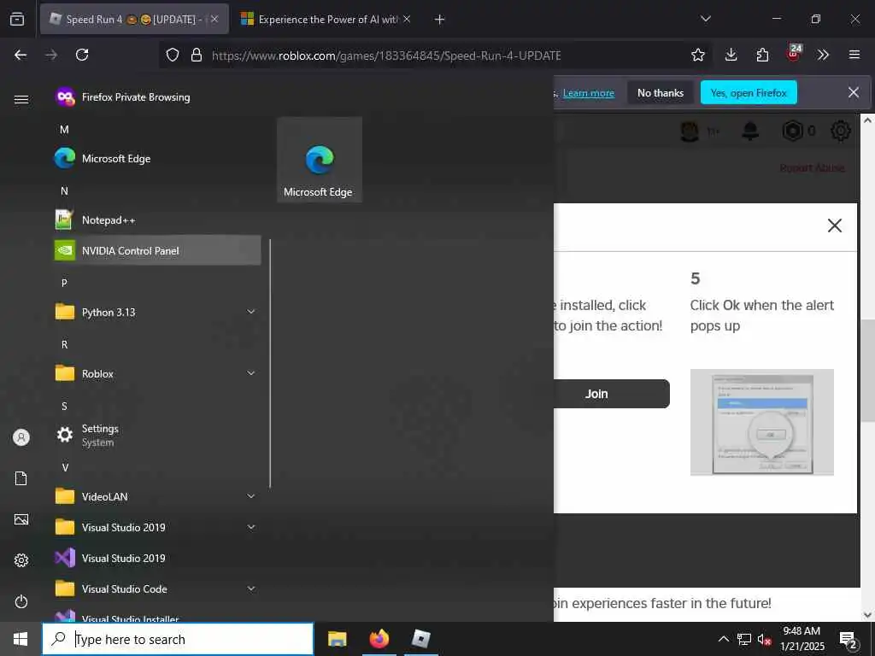Go back in Firefox
Viewport: 875px width, 656px height.
pyautogui.click(x=21, y=55)
